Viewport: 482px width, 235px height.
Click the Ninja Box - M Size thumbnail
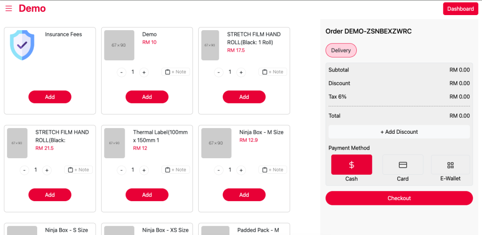point(217,143)
